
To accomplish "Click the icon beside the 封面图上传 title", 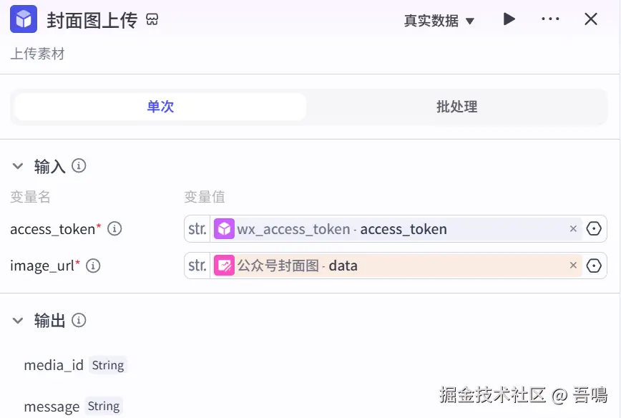I will 152,19.
